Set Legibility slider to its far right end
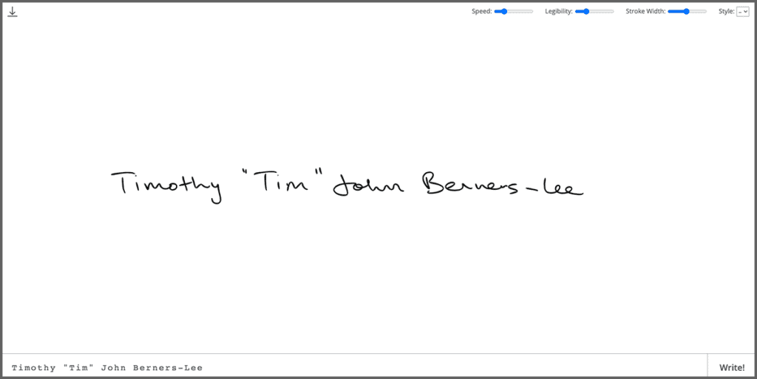 click(613, 12)
